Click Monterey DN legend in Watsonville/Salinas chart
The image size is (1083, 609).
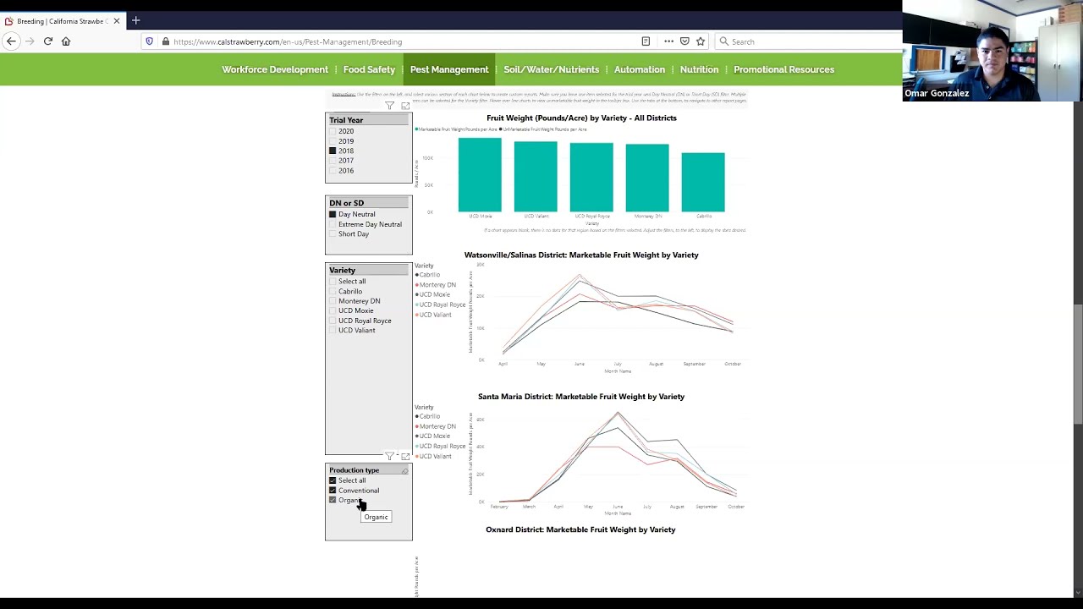(x=436, y=285)
